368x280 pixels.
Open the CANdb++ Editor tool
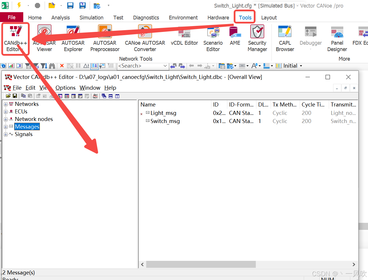[x=15, y=39]
